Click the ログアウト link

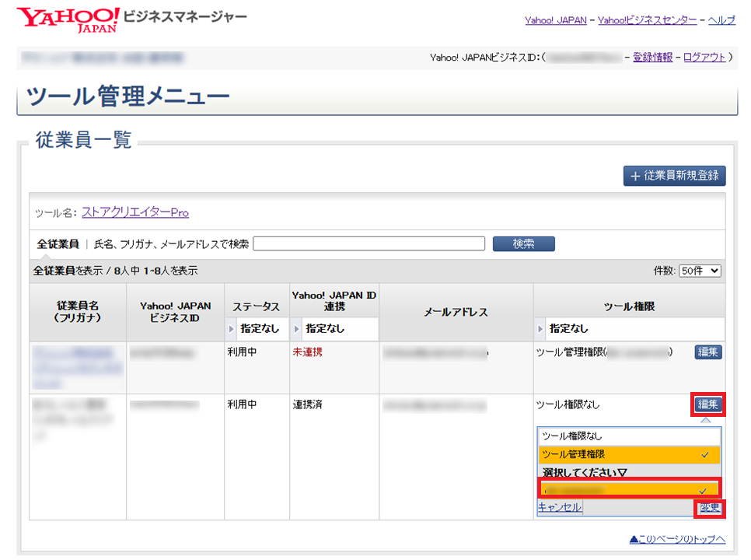(704, 57)
